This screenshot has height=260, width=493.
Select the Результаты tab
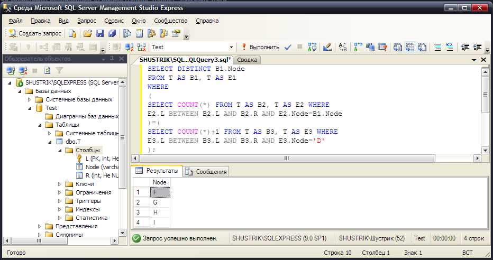157,171
